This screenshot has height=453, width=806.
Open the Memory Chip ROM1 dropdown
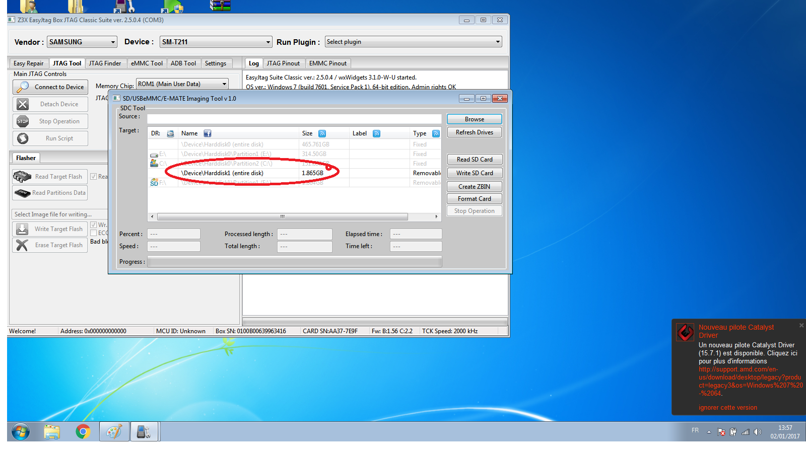tap(182, 84)
